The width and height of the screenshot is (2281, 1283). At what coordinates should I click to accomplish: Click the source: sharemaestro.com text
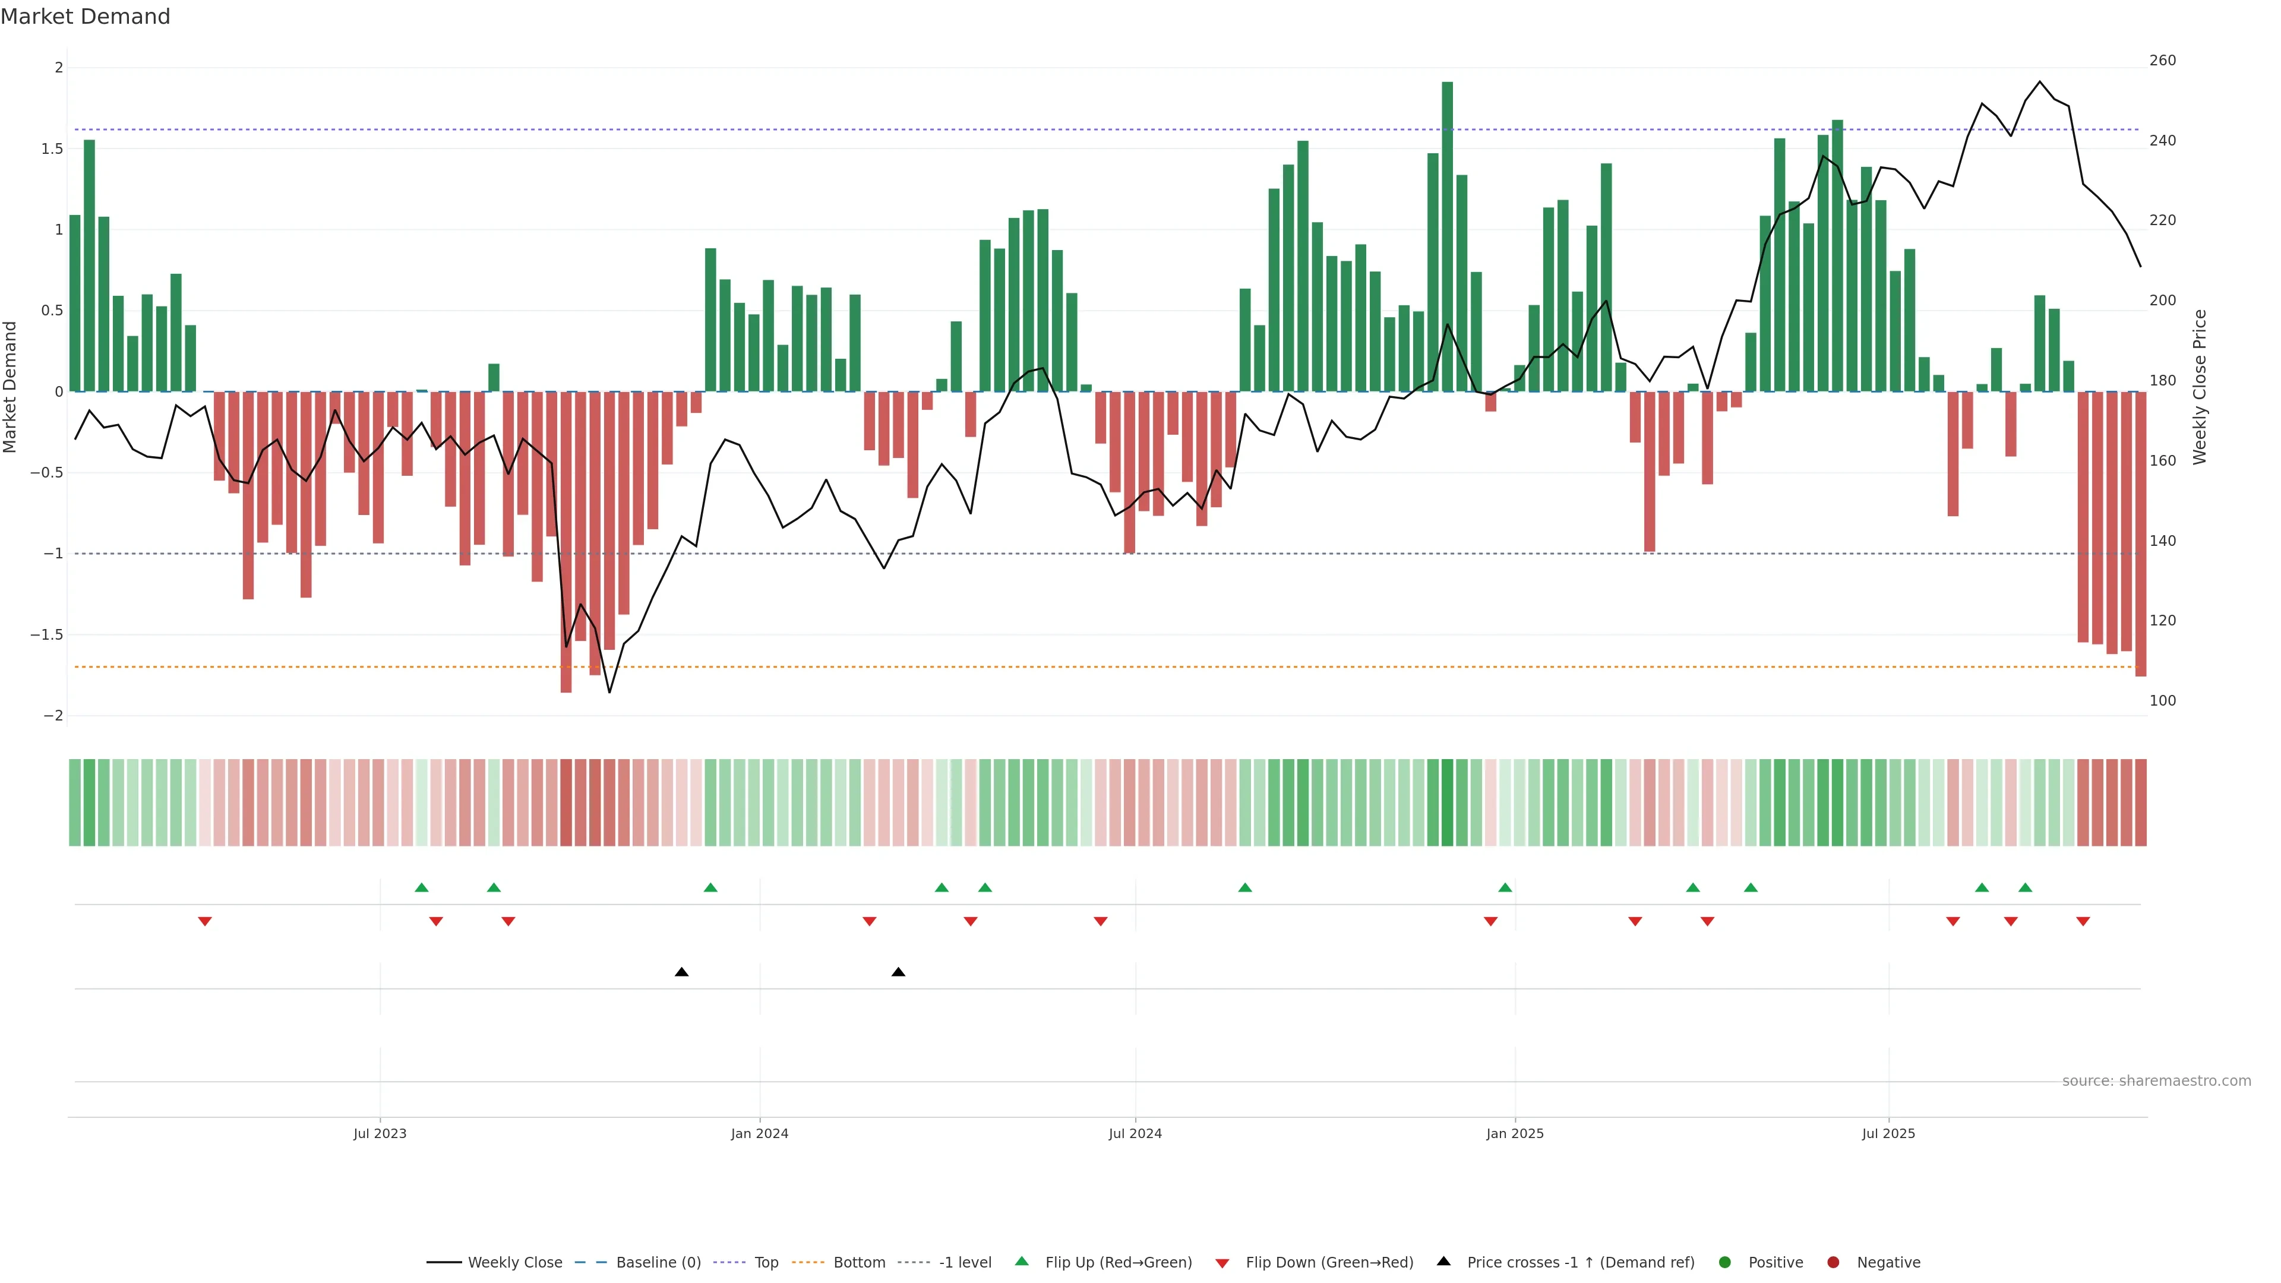[x=2156, y=1081]
